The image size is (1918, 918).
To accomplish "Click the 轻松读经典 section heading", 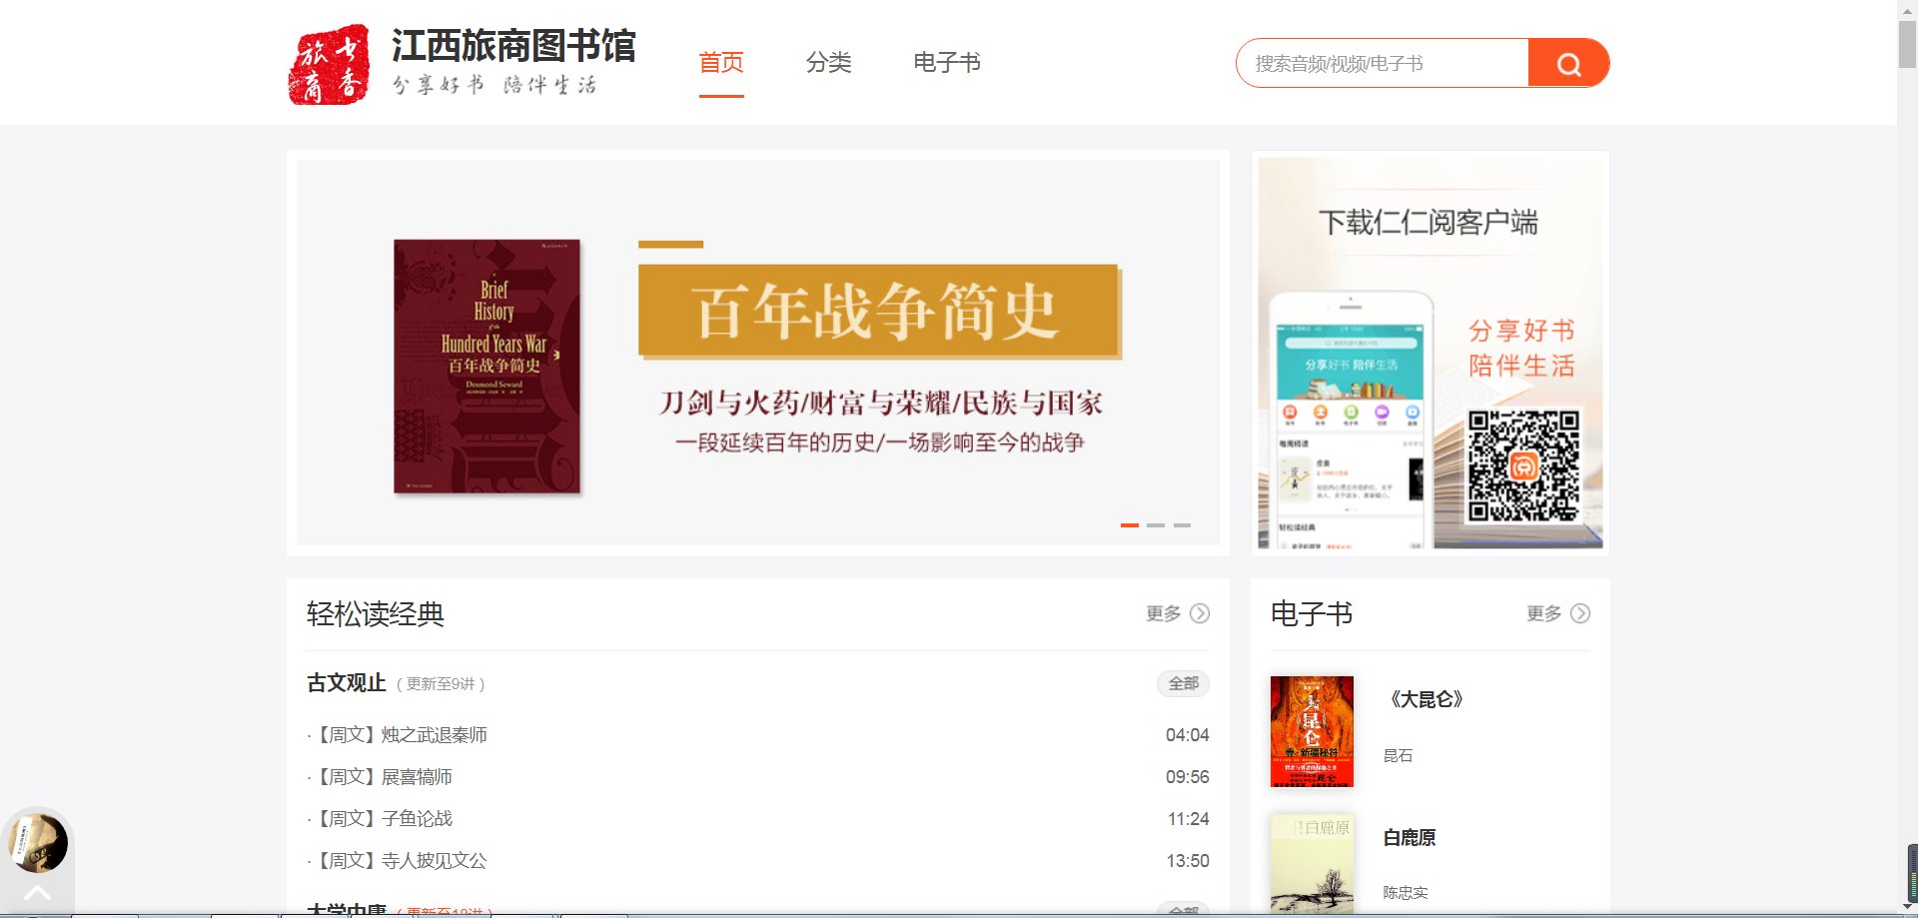I will pyautogui.click(x=376, y=613).
